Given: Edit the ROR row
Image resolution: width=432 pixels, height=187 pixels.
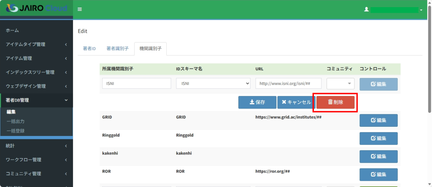Looking at the screenshot, I should point(378,174).
